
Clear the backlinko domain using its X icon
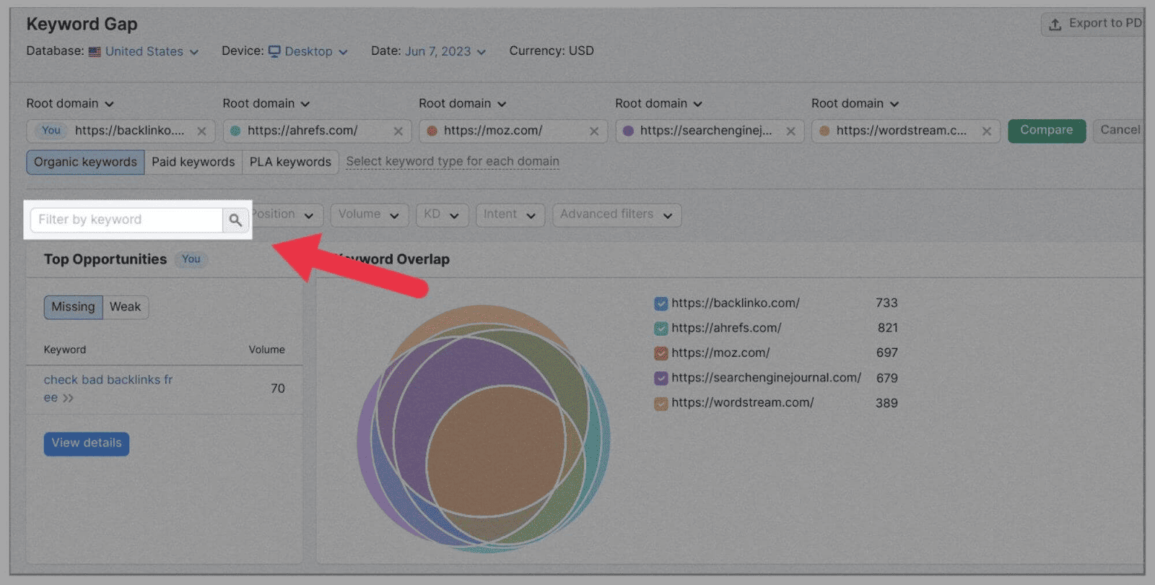201,131
